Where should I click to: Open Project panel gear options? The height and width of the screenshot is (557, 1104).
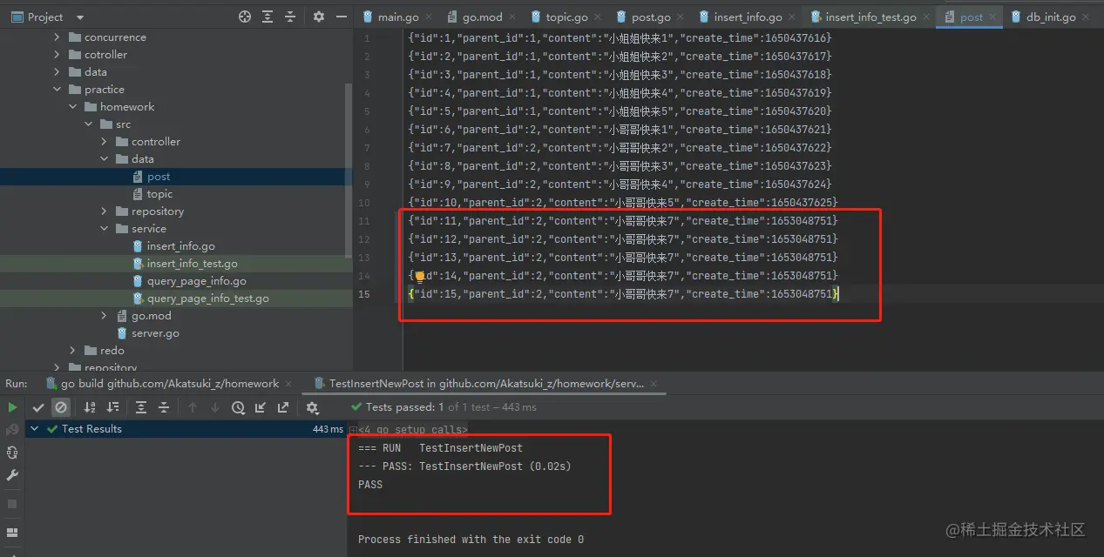click(x=318, y=17)
